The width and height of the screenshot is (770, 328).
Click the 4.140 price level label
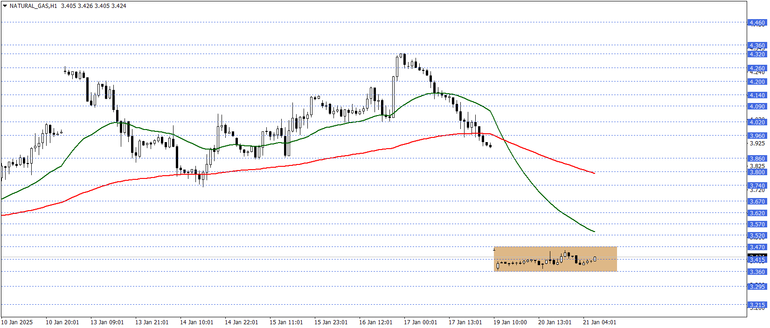click(757, 95)
